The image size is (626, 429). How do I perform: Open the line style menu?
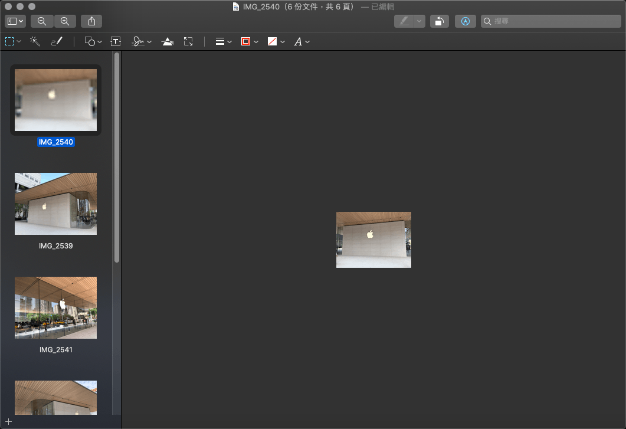point(220,41)
